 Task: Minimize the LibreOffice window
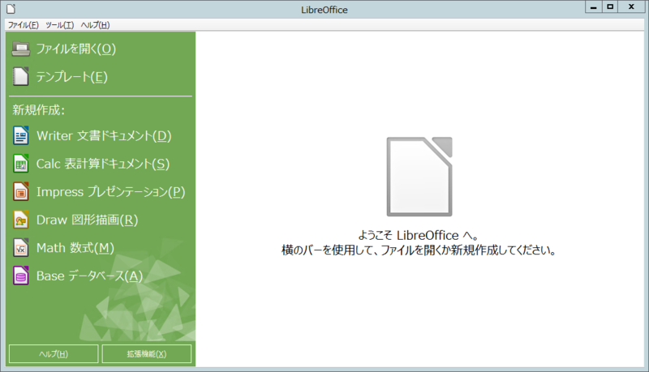click(594, 6)
